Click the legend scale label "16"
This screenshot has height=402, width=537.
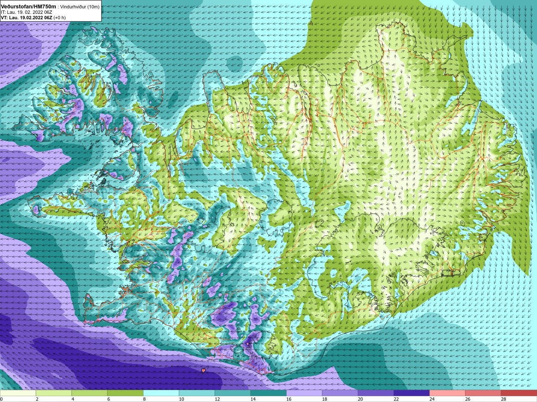pyautogui.click(x=289, y=399)
